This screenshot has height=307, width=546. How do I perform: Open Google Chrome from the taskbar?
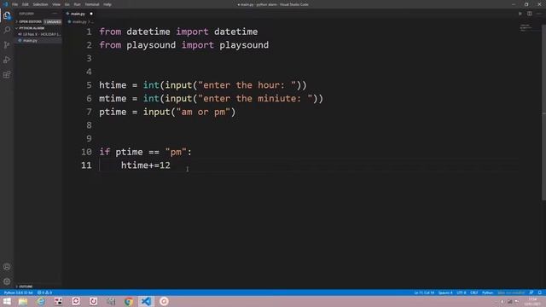pyautogui.click(x=129, y=301)
